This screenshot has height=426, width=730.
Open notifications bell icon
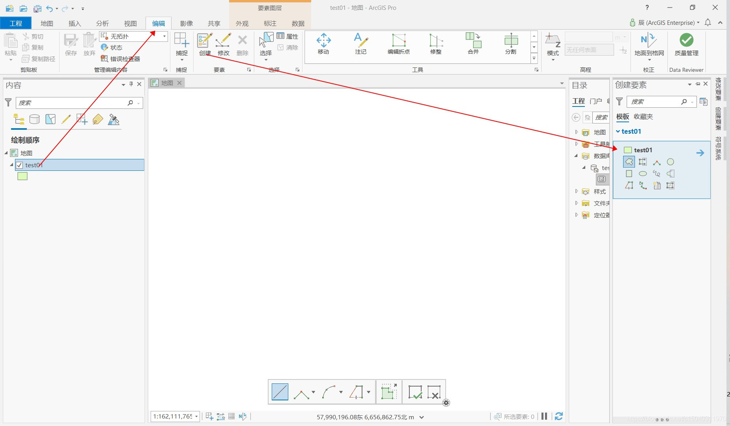pos(708,22)
